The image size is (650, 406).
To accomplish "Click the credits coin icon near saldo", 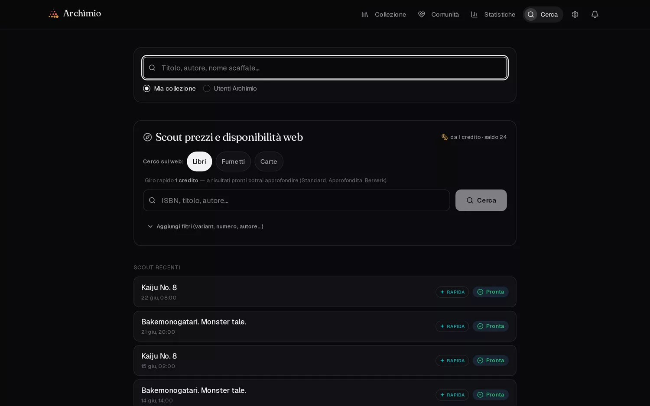I will point(445,137).
